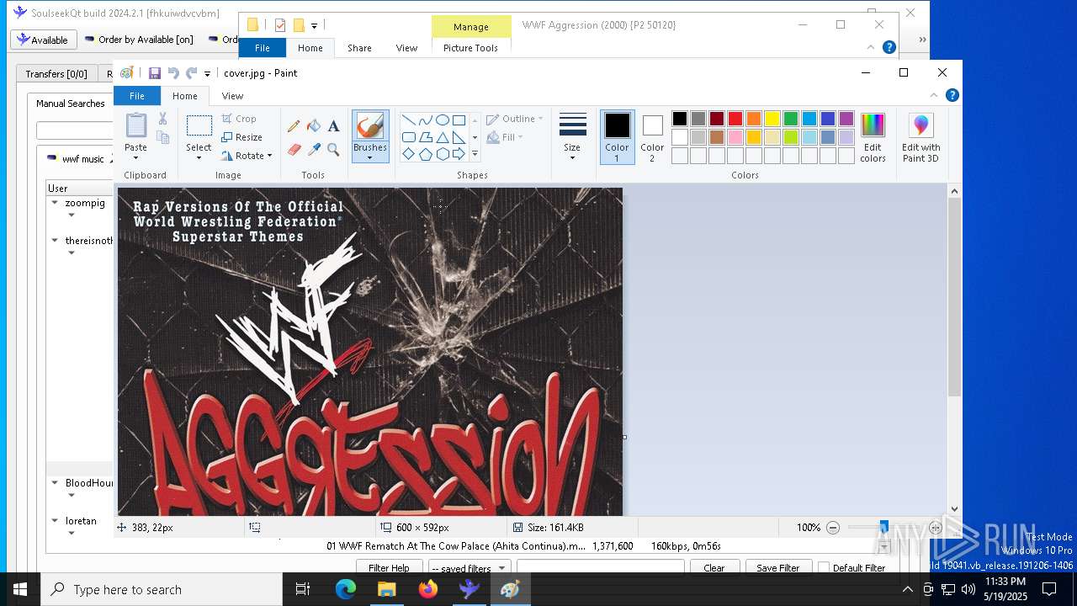Viewport: 1077px width, 606px height.
Task: Toggle the Available status button in Soulseek
Action: click(44, 40)
